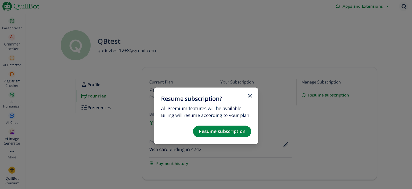This screenshot has width=412, height=189.
Task: Click the QuillBot logo
Action: [21, 6]
